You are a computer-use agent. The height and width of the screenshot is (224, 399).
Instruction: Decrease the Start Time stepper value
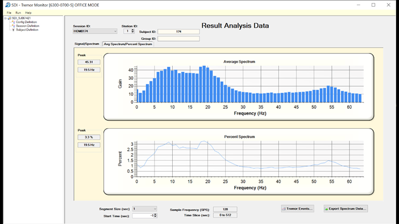[x=156, y=217]
